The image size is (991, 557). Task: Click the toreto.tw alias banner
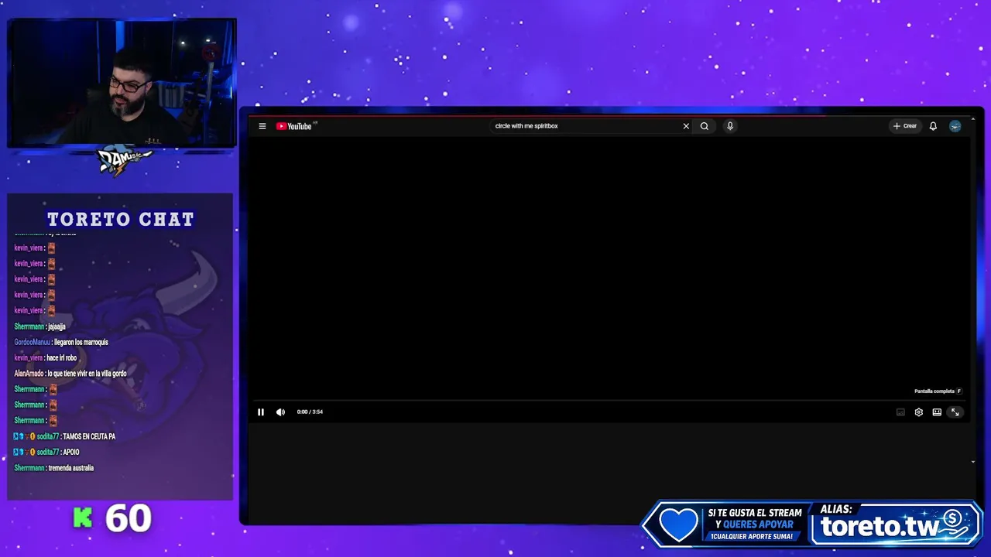tap(896, 524)
